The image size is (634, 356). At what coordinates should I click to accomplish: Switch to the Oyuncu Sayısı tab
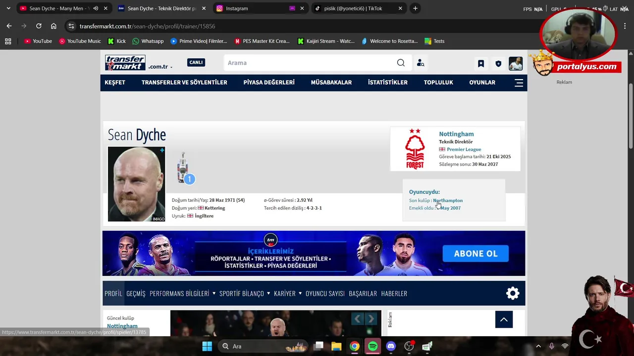[325, 293]
